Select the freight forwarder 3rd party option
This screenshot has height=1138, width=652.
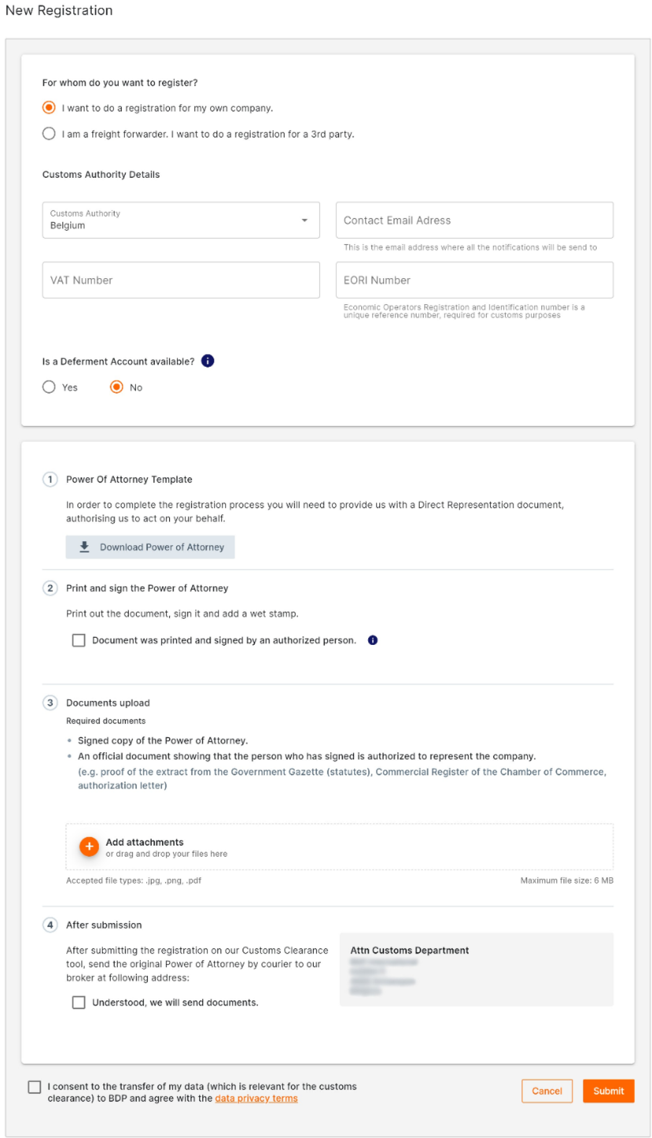click(x=49, y=134)
